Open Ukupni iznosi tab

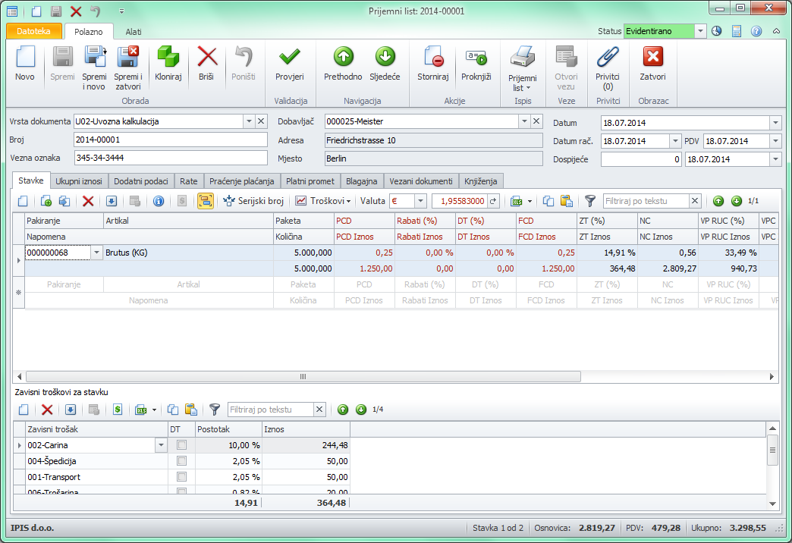tap(79, 181)
